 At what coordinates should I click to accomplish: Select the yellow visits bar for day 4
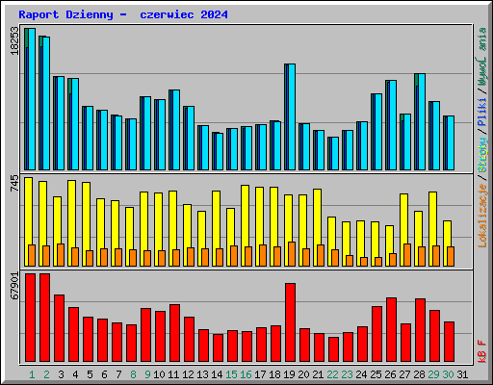[x=72, y=223]
